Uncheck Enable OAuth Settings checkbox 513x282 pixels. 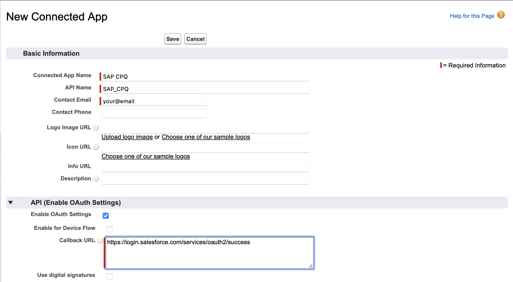[106, 216]
